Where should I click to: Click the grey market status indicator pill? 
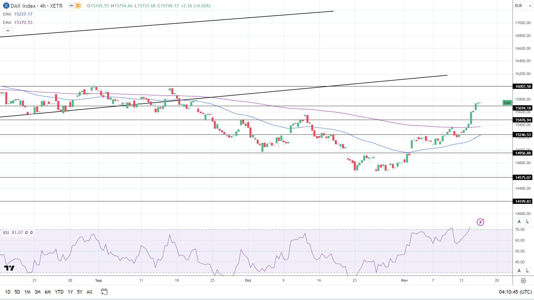(x=71, y=6)
